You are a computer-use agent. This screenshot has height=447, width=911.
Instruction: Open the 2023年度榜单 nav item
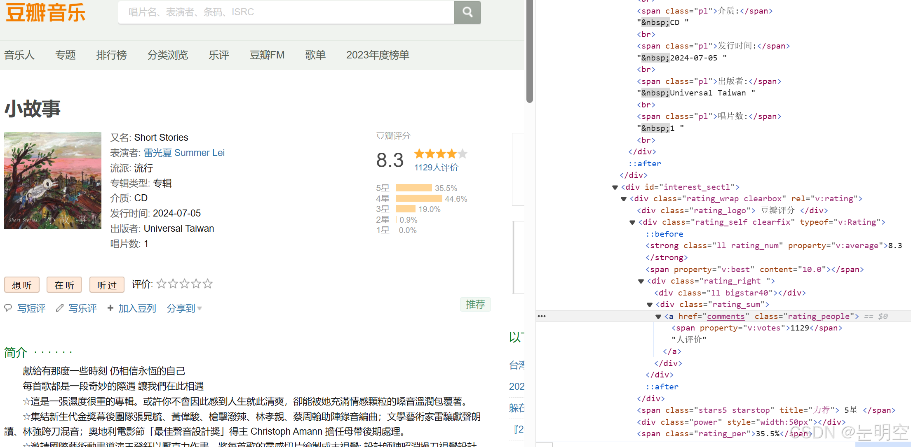(x=378, y=55)
